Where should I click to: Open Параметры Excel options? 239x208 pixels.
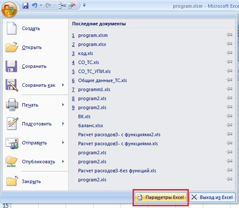(x=160, y=197)
